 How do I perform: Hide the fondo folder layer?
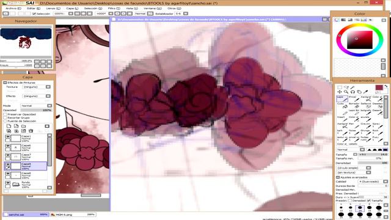coord(8,183)
